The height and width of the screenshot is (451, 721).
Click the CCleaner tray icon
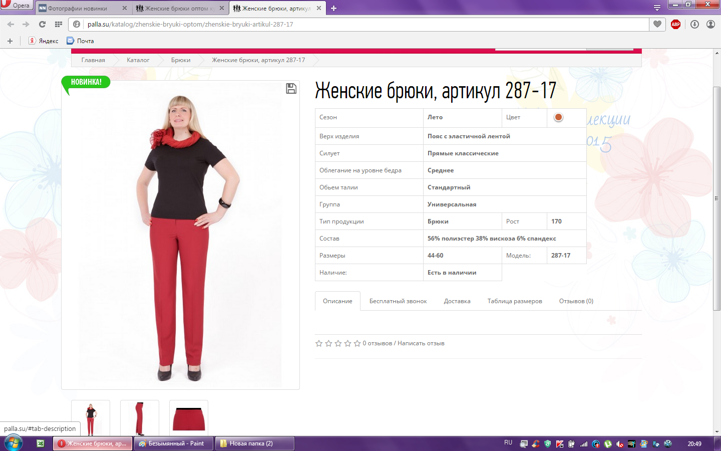(x=536, y=443)
